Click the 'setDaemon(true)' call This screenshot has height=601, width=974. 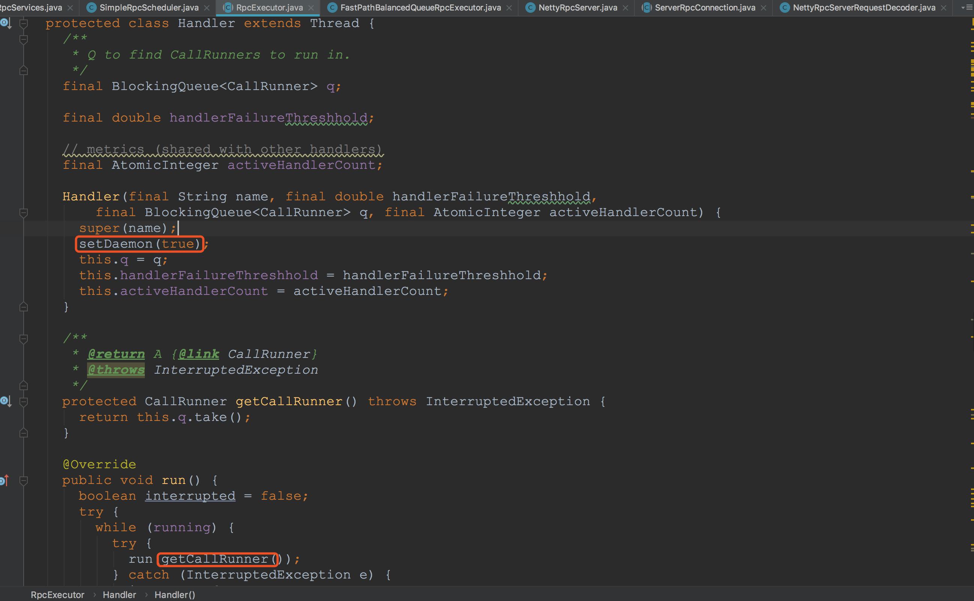pyautogui.click(x=140, y=243)
